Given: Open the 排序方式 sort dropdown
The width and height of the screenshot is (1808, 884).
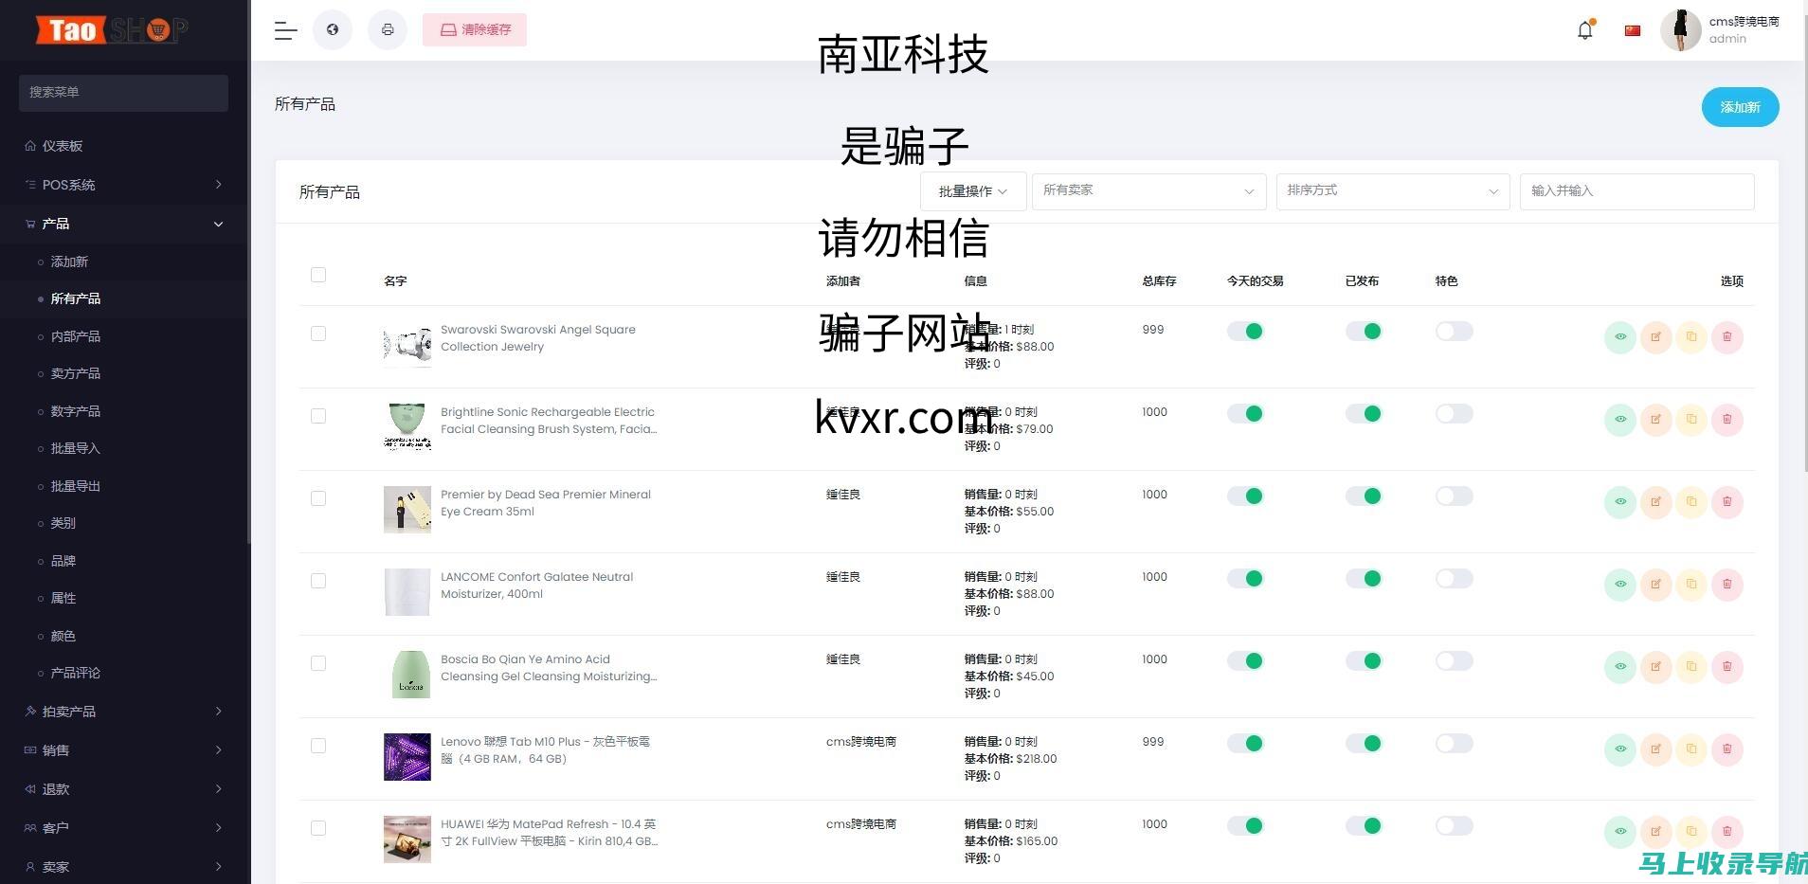Looking at the screenshot, I should [x=1393, y=191].
